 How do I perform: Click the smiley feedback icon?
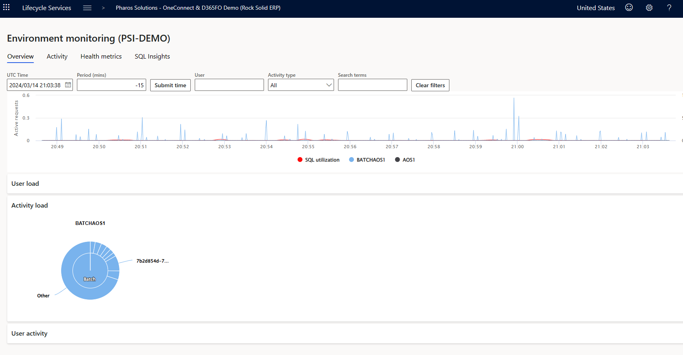629,8
